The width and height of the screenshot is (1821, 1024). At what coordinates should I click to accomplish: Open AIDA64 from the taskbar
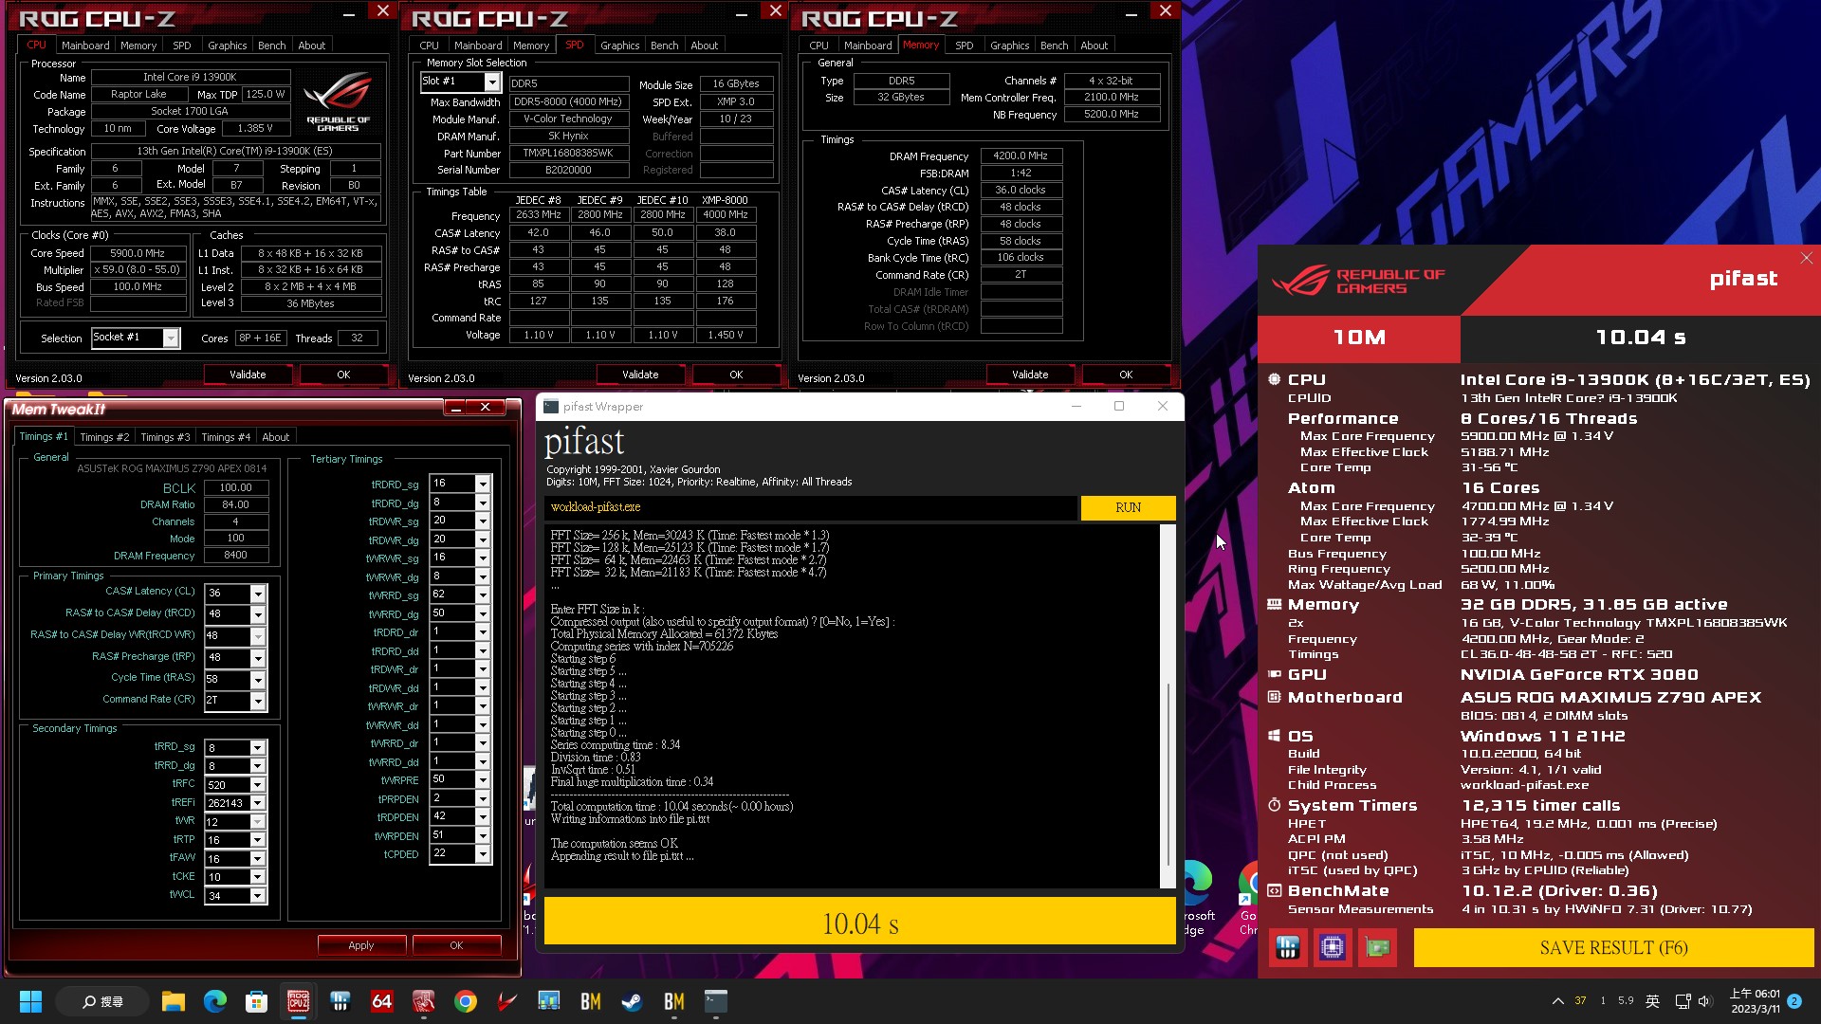click(382, 1001)
